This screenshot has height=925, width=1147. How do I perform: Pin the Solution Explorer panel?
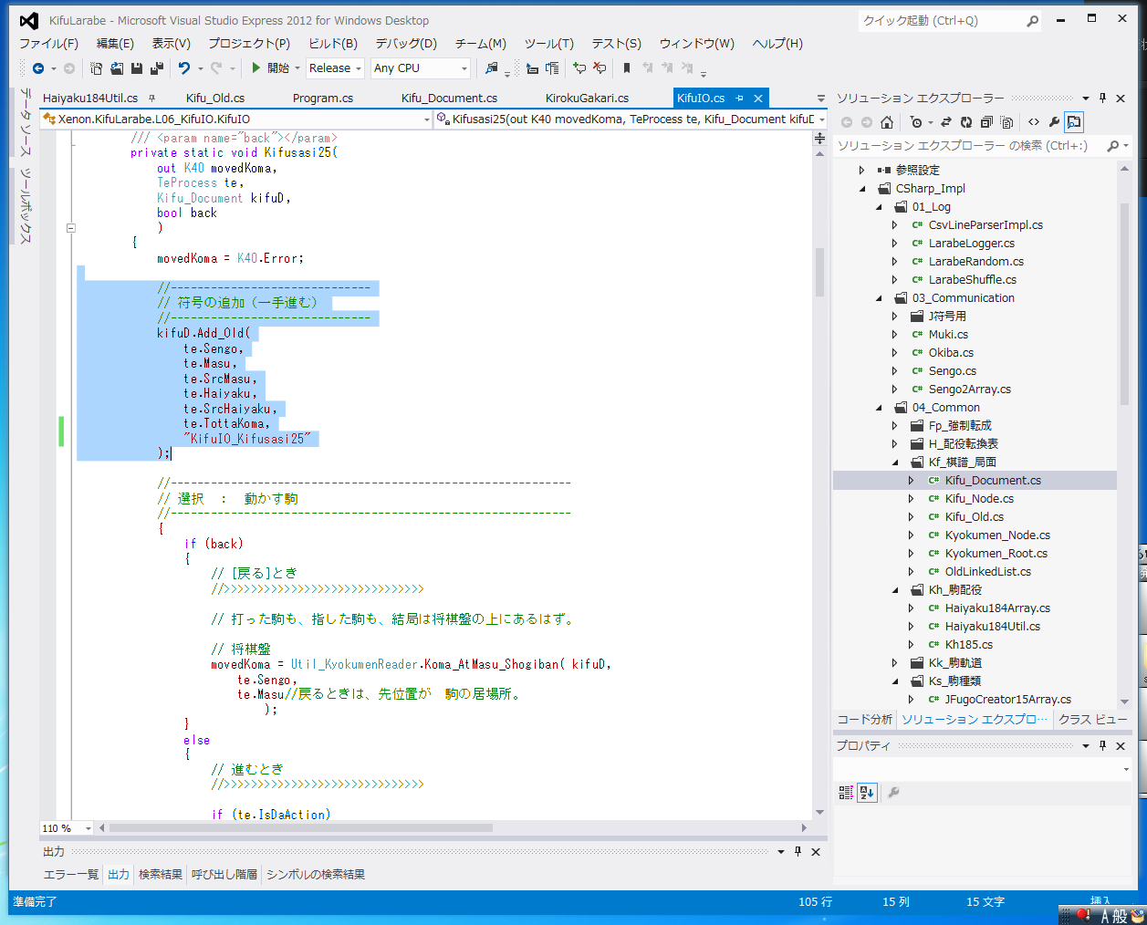1102,99
